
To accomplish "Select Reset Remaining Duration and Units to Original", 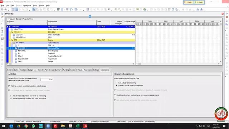I will click(x=11, y=99).
